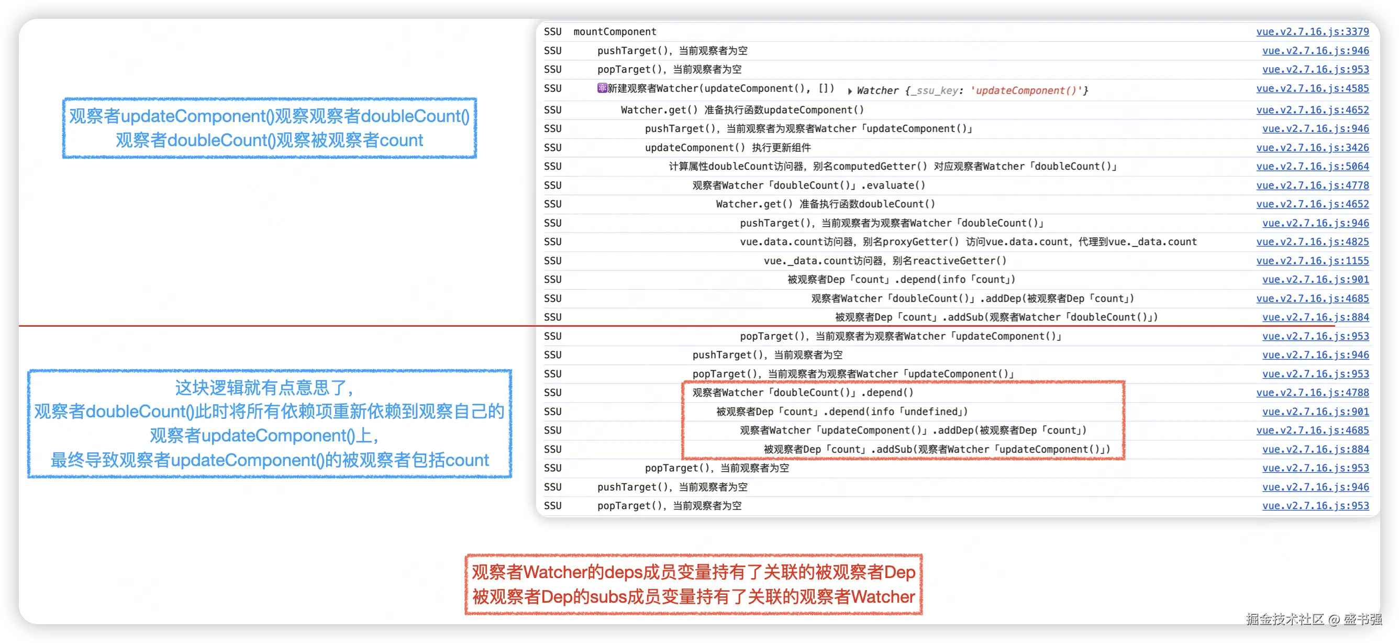Select the 计算属性doubleCount访问器 log line
Image resolution: width=1399 pixels, height=643 pixels.
892,166
